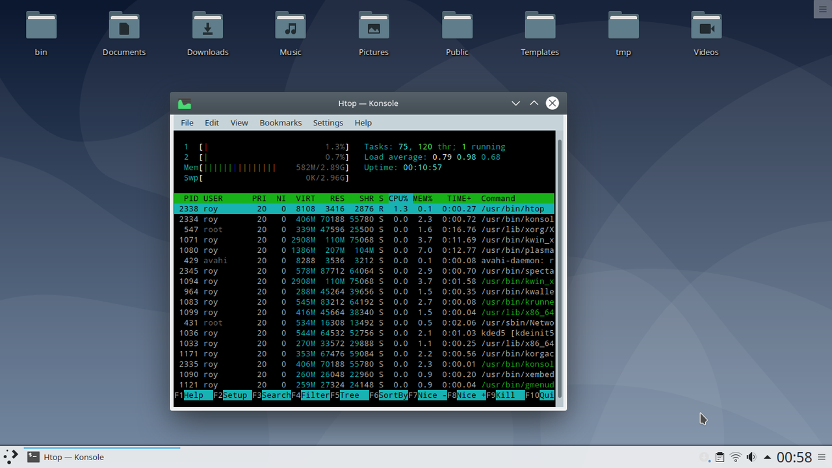Click the Swp usage meter bar
The width and height of the screenshot is (832, 468).
(266, 178)
